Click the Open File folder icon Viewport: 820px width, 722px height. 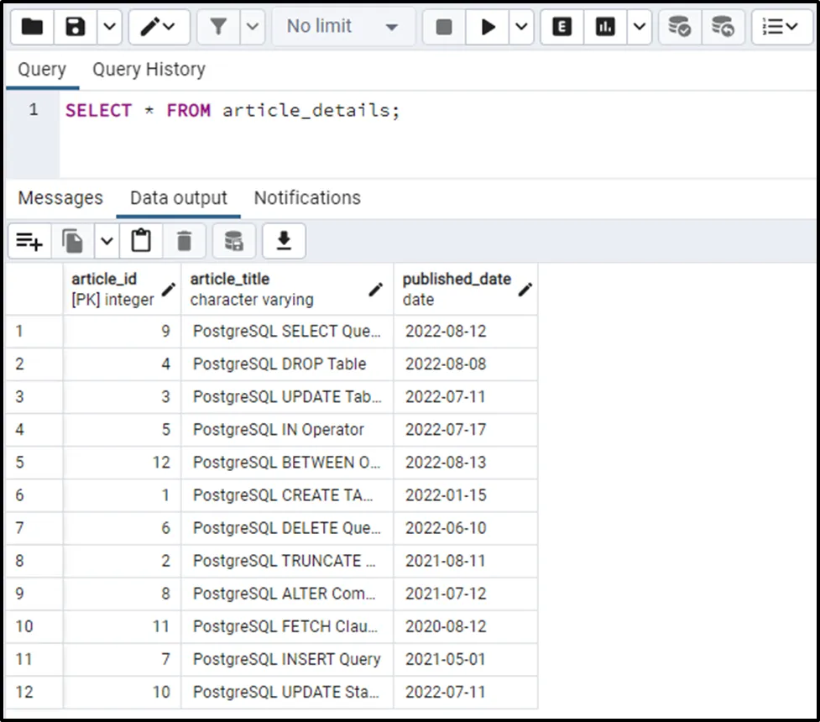coord(32,27)
